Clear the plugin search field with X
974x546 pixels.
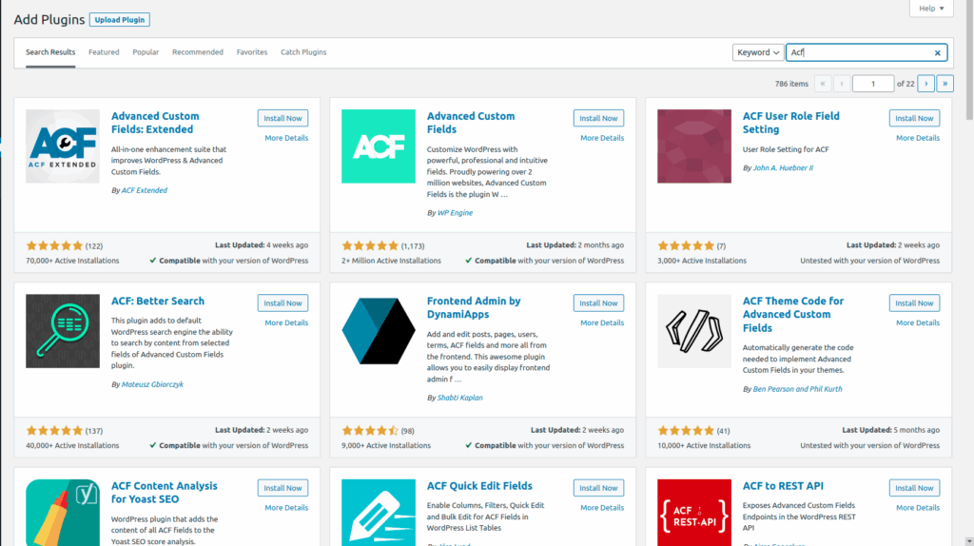(937, 53)
